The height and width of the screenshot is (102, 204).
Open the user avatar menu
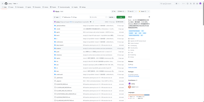(200, 4)
